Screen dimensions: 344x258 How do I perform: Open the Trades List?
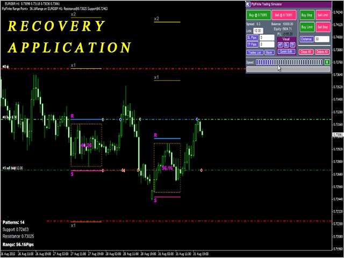click(255, 53)
